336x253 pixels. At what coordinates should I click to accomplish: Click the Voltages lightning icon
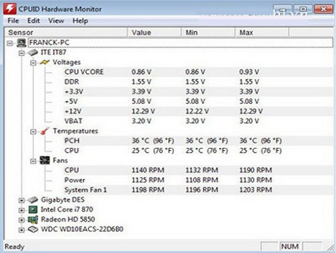45,62
